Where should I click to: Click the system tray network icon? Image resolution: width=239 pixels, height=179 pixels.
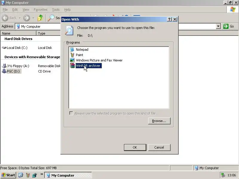223,175
